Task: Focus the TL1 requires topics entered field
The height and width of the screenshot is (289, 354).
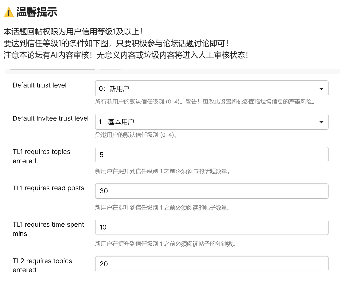Action: pos(212,155)
